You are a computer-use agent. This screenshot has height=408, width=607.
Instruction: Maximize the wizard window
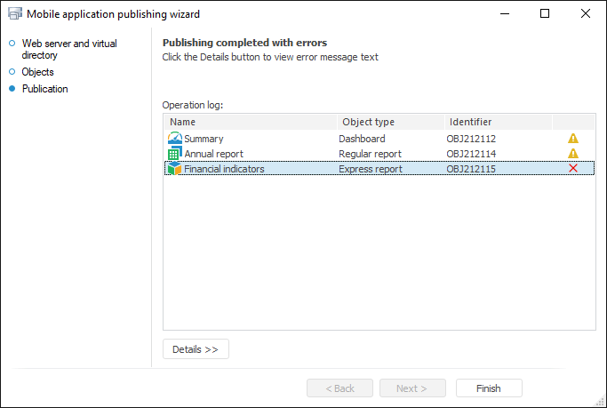pyautogui.click(x=545, y=14)
